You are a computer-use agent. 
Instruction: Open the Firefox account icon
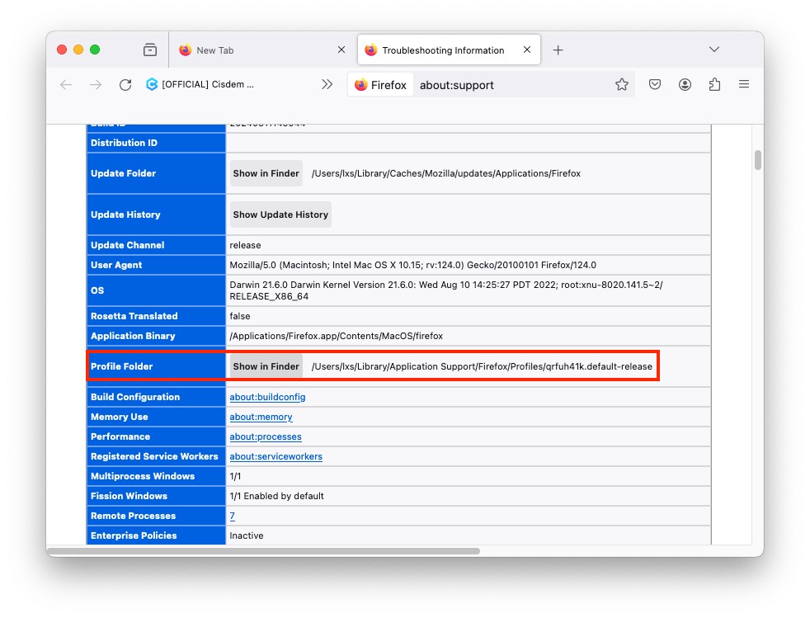click(x=685, y=84)
